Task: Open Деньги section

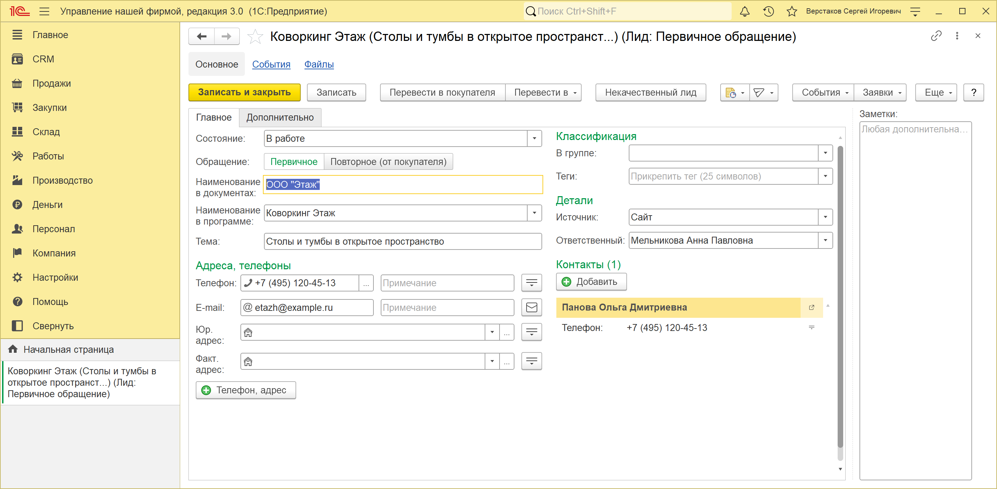Action: 90,205
